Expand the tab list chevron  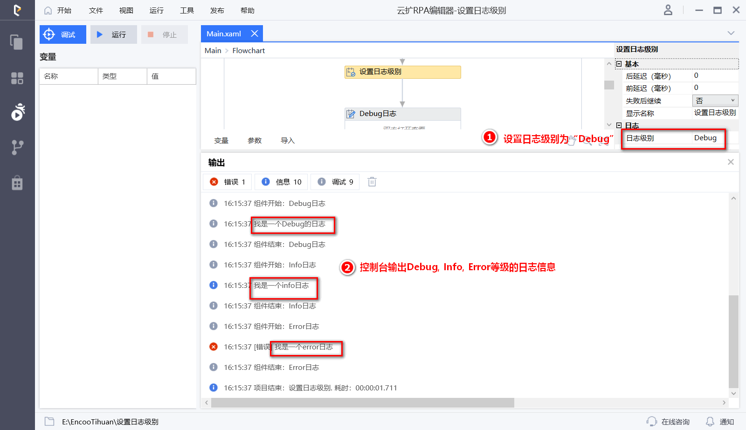pyautogui.click(x=731, y=33)
